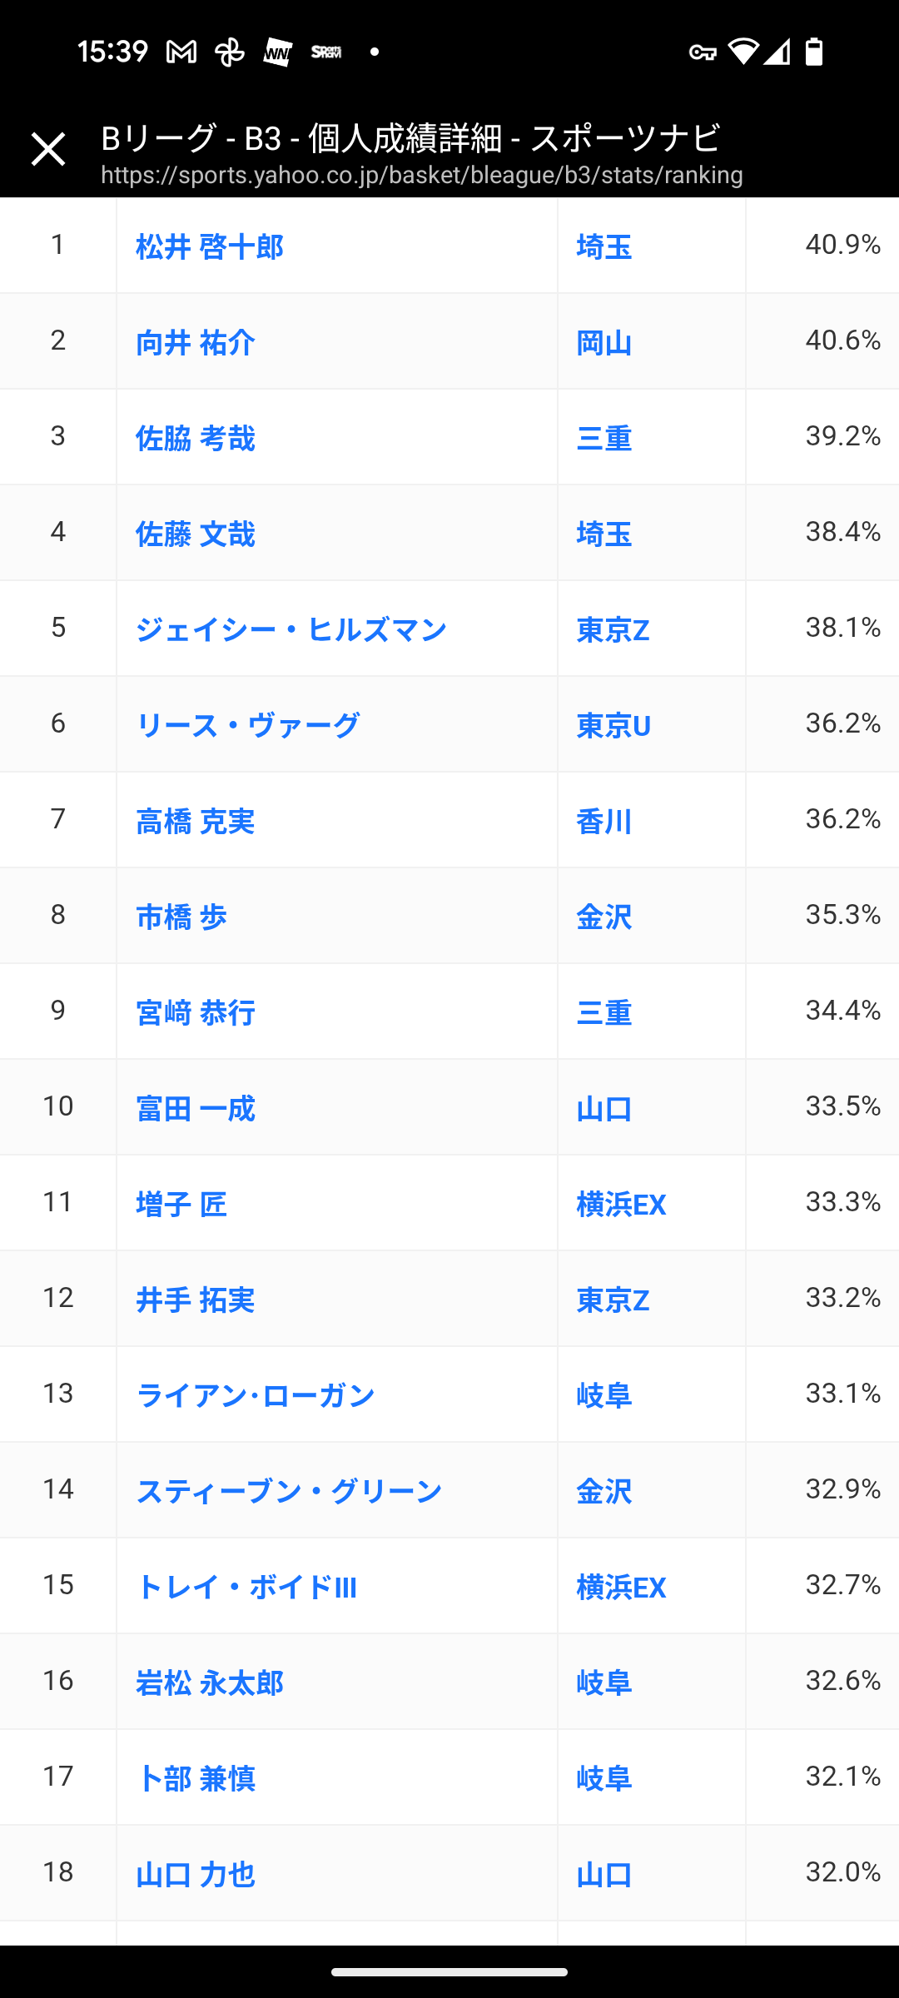Select team link 香川
This screenshot has width=899, height=1998.
point(604,821)
